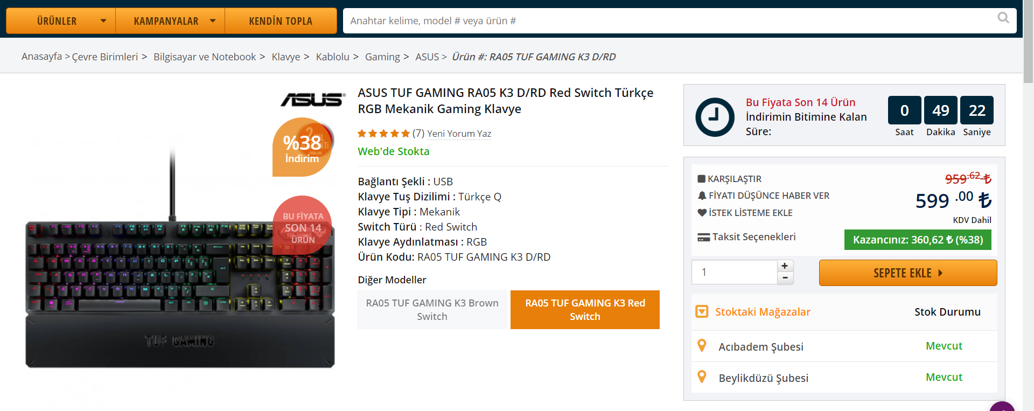Click the search magnifier icon
Image resolution: width=1034 pixels, height=411 pixels.
1003,18
